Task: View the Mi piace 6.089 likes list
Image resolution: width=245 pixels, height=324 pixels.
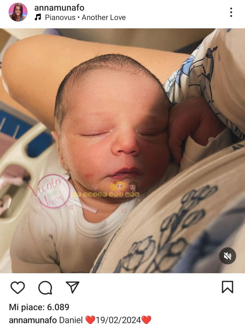Action: (x=39, y=307)
